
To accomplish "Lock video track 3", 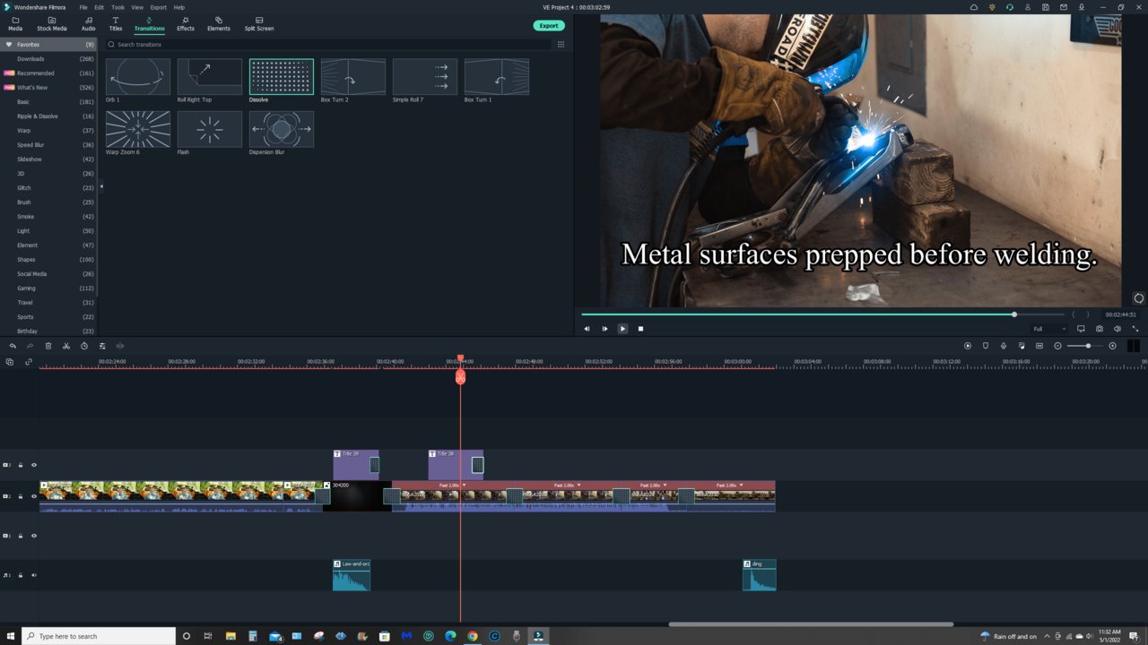I will pyautogui.click(x=21, y=465).
